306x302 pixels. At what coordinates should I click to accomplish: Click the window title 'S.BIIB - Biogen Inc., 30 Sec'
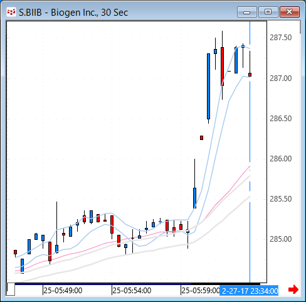click(73, 13)
